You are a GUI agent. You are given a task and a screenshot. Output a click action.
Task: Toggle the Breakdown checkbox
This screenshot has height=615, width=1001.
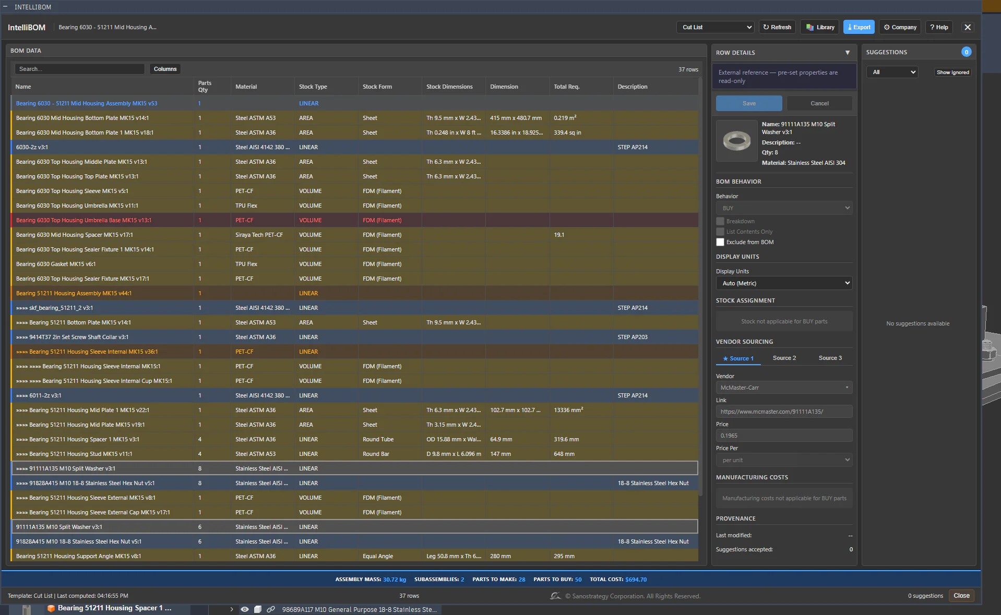point(720,221)
